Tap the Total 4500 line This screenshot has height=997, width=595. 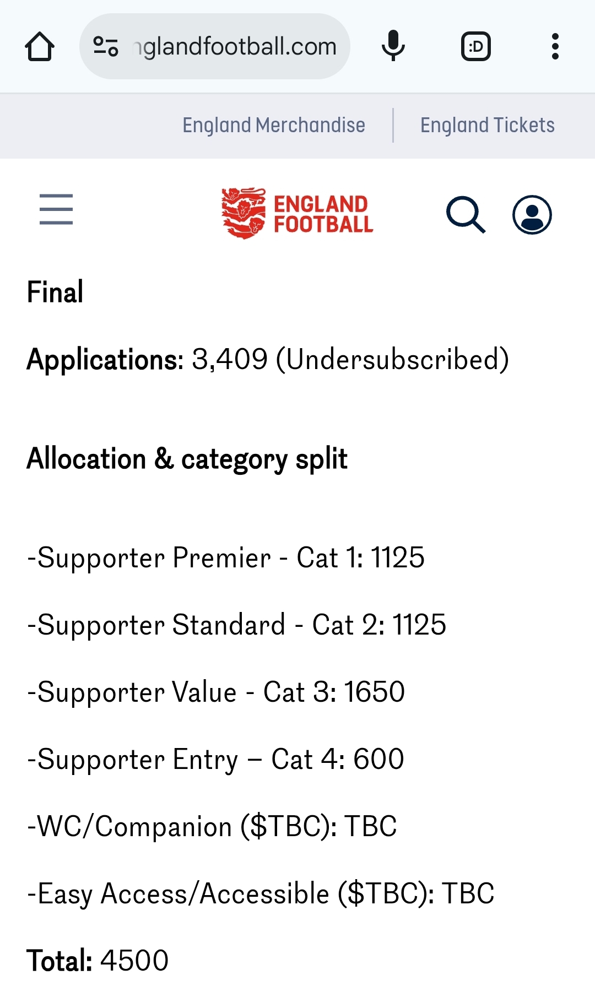tap(98, 961)
